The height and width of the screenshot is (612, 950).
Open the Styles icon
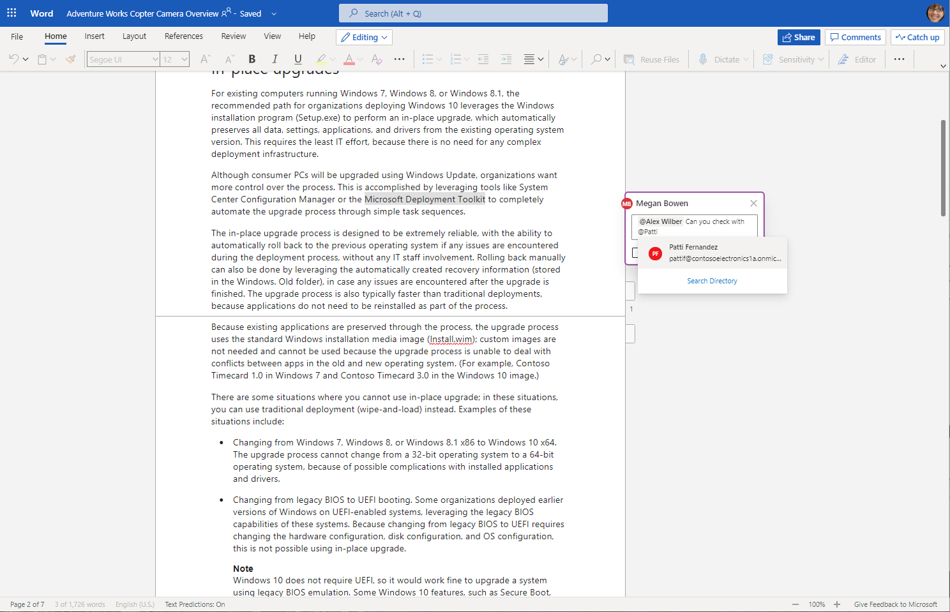tap(563, 59)
